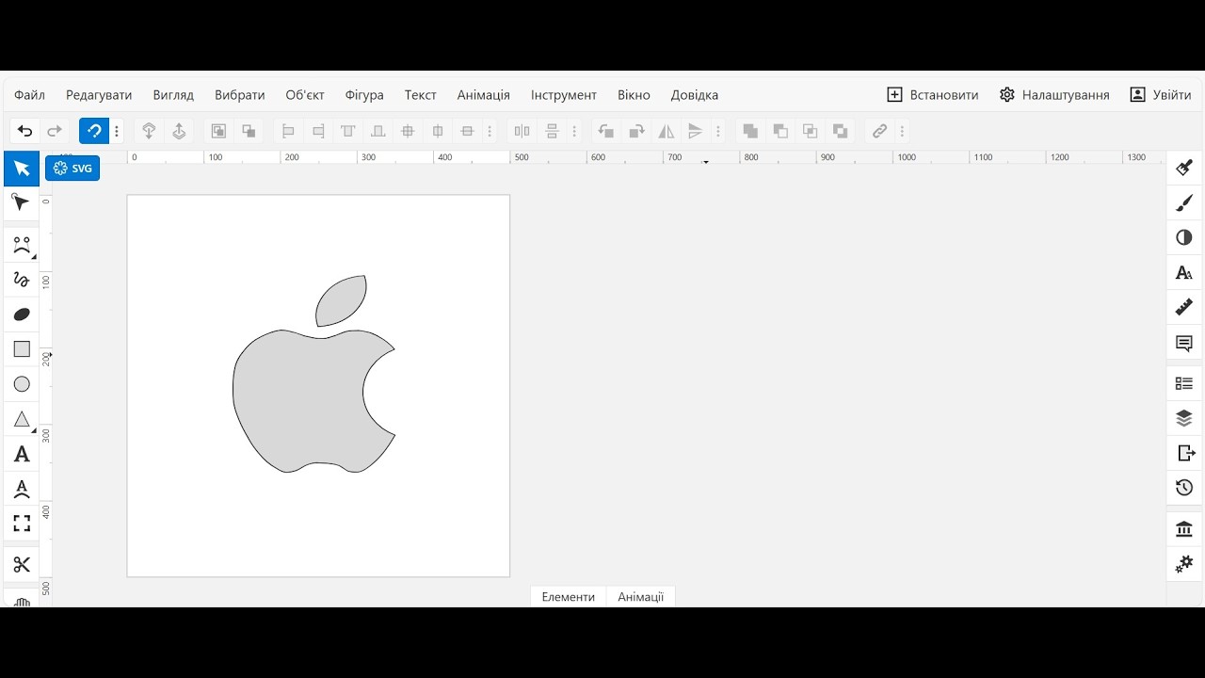
Task: Toggle the magnet snapping button
Action: pyautogui.click(x=94, y=131)
